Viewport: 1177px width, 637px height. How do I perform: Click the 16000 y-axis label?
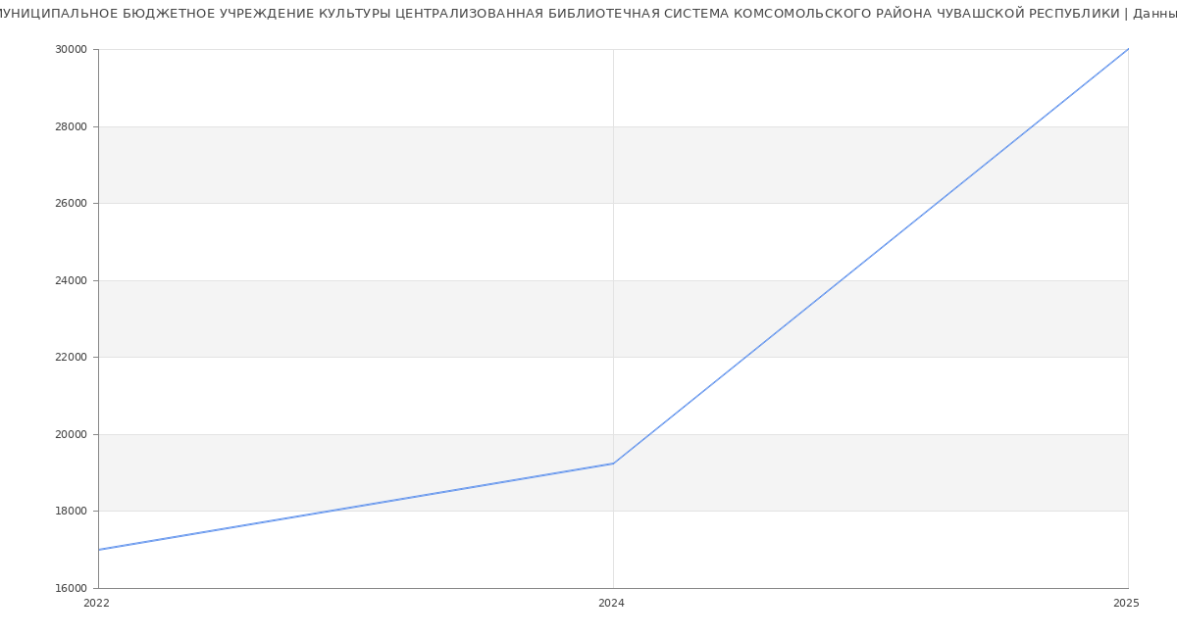72,588
